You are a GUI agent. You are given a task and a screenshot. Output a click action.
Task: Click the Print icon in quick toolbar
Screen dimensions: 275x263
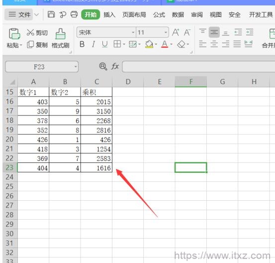[74, 14]
